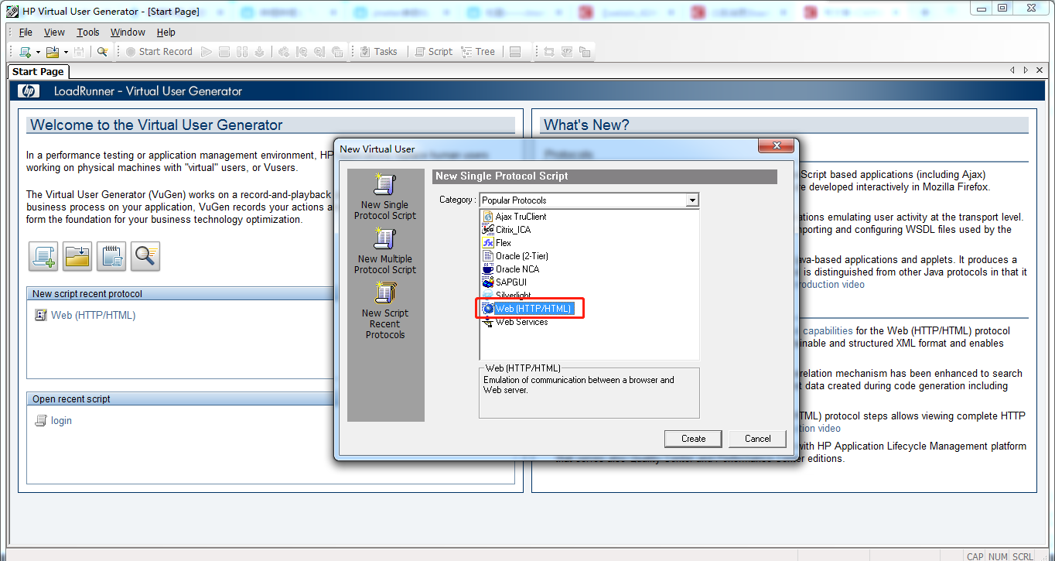Select Oracle NCA protocol
This screenshot has width=1055, height=561.
pyautogui.click(x=510, y=269)
